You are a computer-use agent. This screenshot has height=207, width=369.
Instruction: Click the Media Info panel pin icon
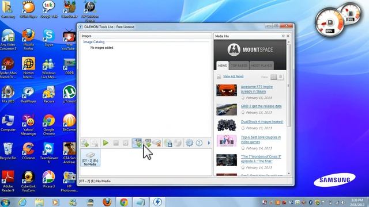(283, 36)
